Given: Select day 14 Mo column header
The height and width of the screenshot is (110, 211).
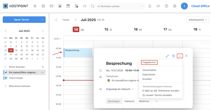Looking at the screenshot, I should 78,30.
